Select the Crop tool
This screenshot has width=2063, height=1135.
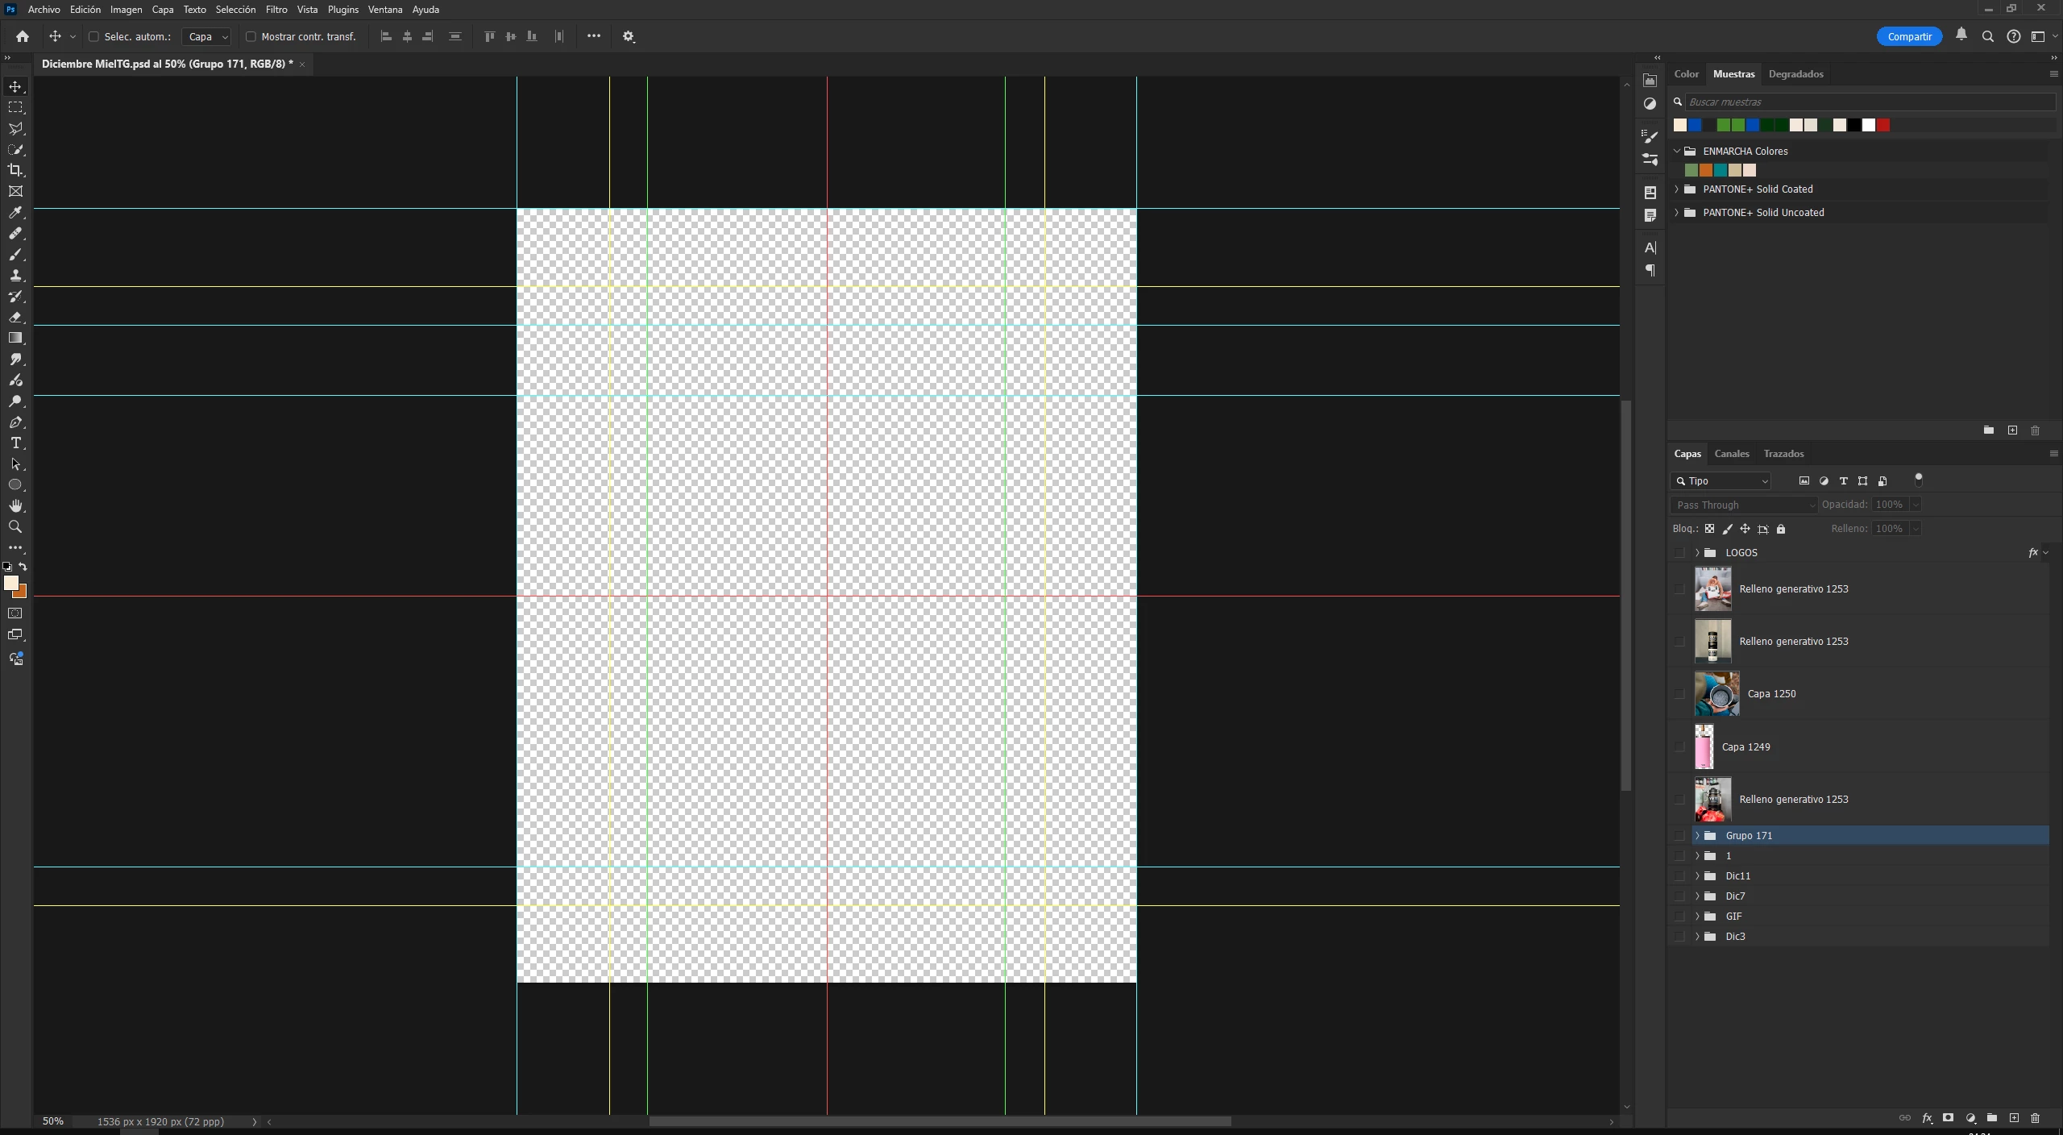tap(15, 170)
